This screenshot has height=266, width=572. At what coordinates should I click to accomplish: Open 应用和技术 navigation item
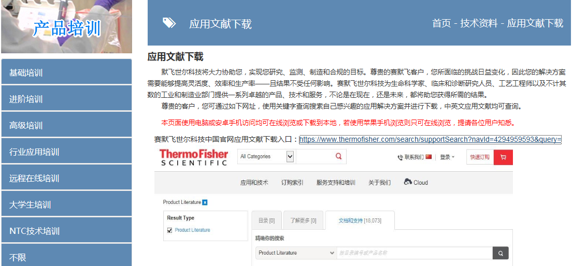pyautogui.click(x=254, y=183)
